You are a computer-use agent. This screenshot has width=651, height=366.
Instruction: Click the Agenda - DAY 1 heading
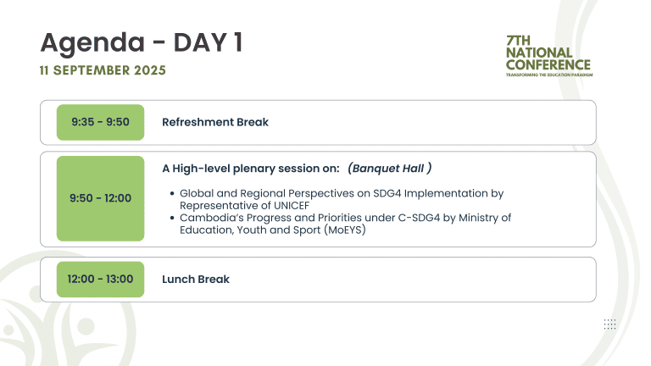tap(142, 42)
